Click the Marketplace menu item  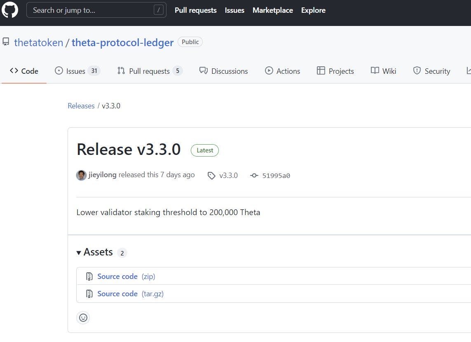click(x=272, y=10)
